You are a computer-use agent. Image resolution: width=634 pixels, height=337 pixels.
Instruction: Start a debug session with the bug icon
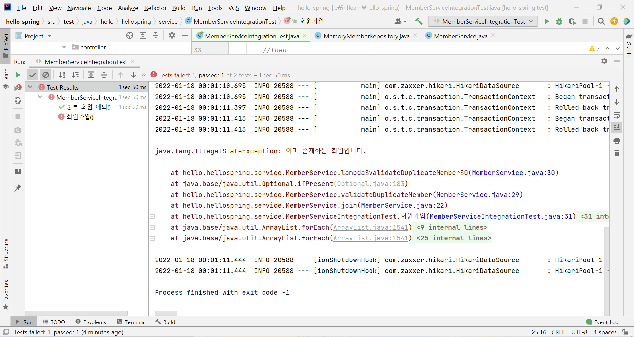click(559, 21)
